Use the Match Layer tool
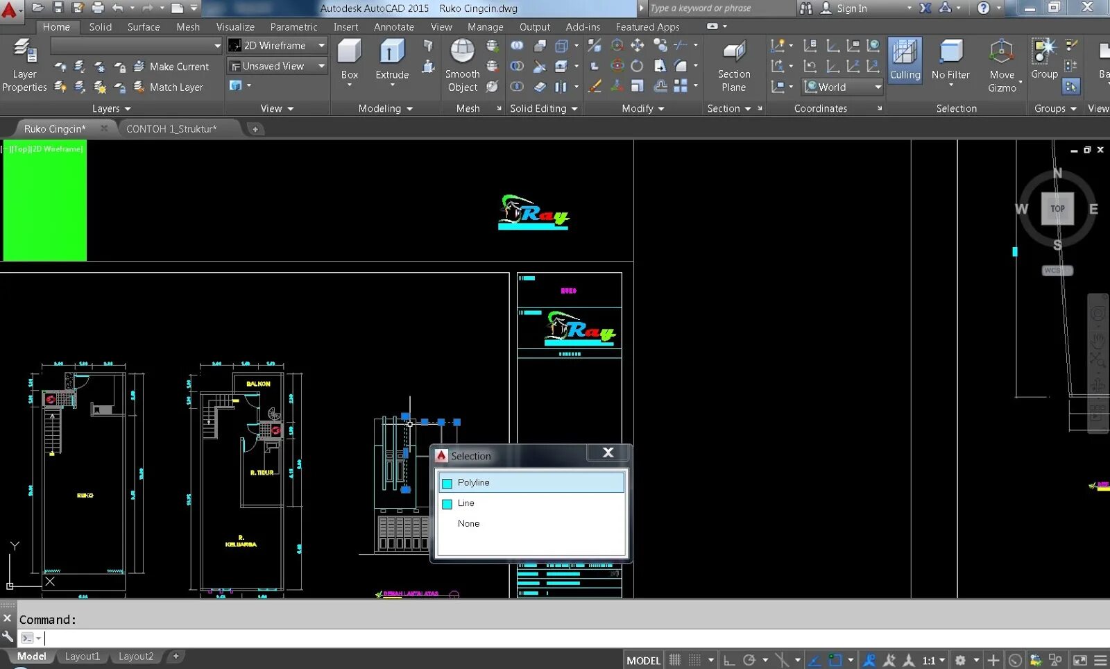Image resolution: width=1110 pixels, height=669 pixels. (x=169, y=87)
